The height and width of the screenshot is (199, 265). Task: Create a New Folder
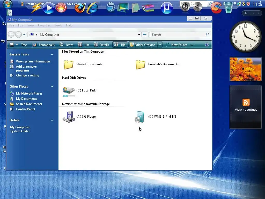pyautogui.click(x=176, y=45)
